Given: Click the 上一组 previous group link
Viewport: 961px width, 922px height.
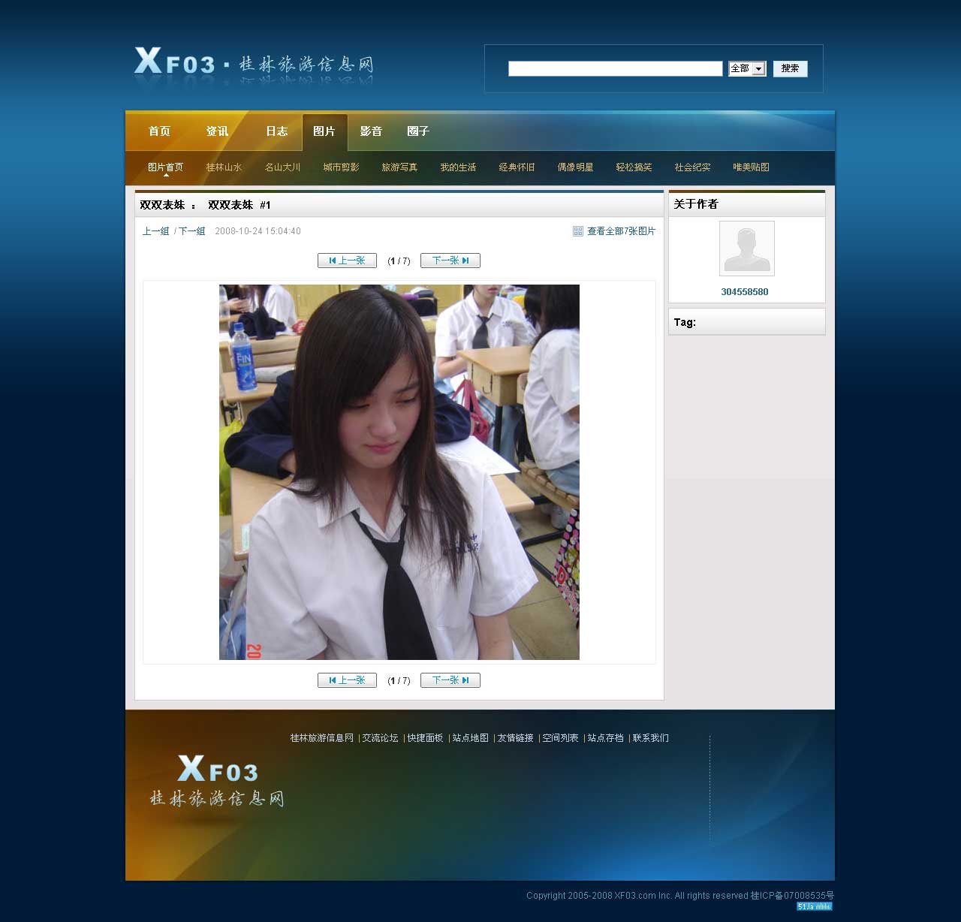Looking at the screenshot, I should click(x=156, y=231).
